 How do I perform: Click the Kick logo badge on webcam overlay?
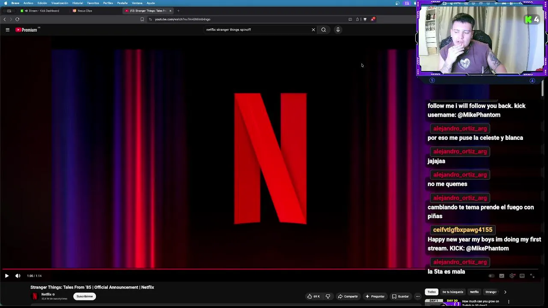pyautogui.click(x=532, y=19)
